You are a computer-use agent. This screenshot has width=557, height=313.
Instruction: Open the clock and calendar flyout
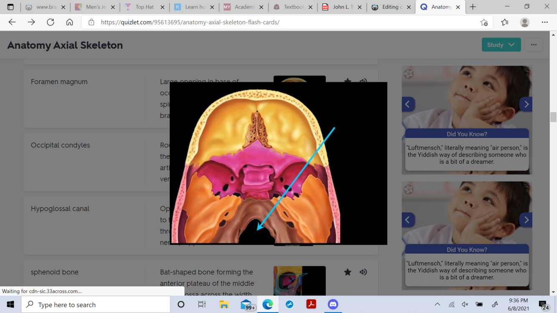click(x=518, y=305)
